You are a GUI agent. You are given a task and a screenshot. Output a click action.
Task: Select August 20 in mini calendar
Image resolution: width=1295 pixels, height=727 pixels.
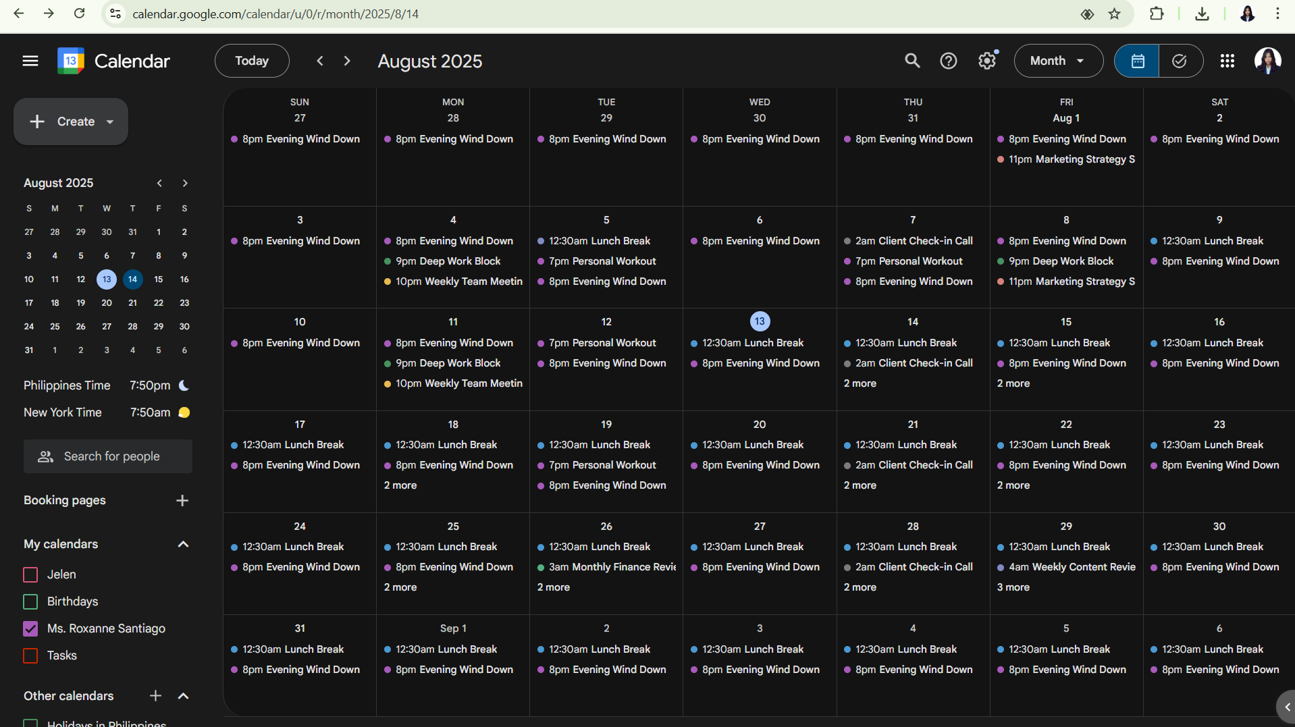pos(107,303)
